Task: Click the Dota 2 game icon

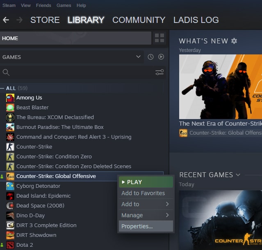Action: pyautogui.click(x=10, y=245)
